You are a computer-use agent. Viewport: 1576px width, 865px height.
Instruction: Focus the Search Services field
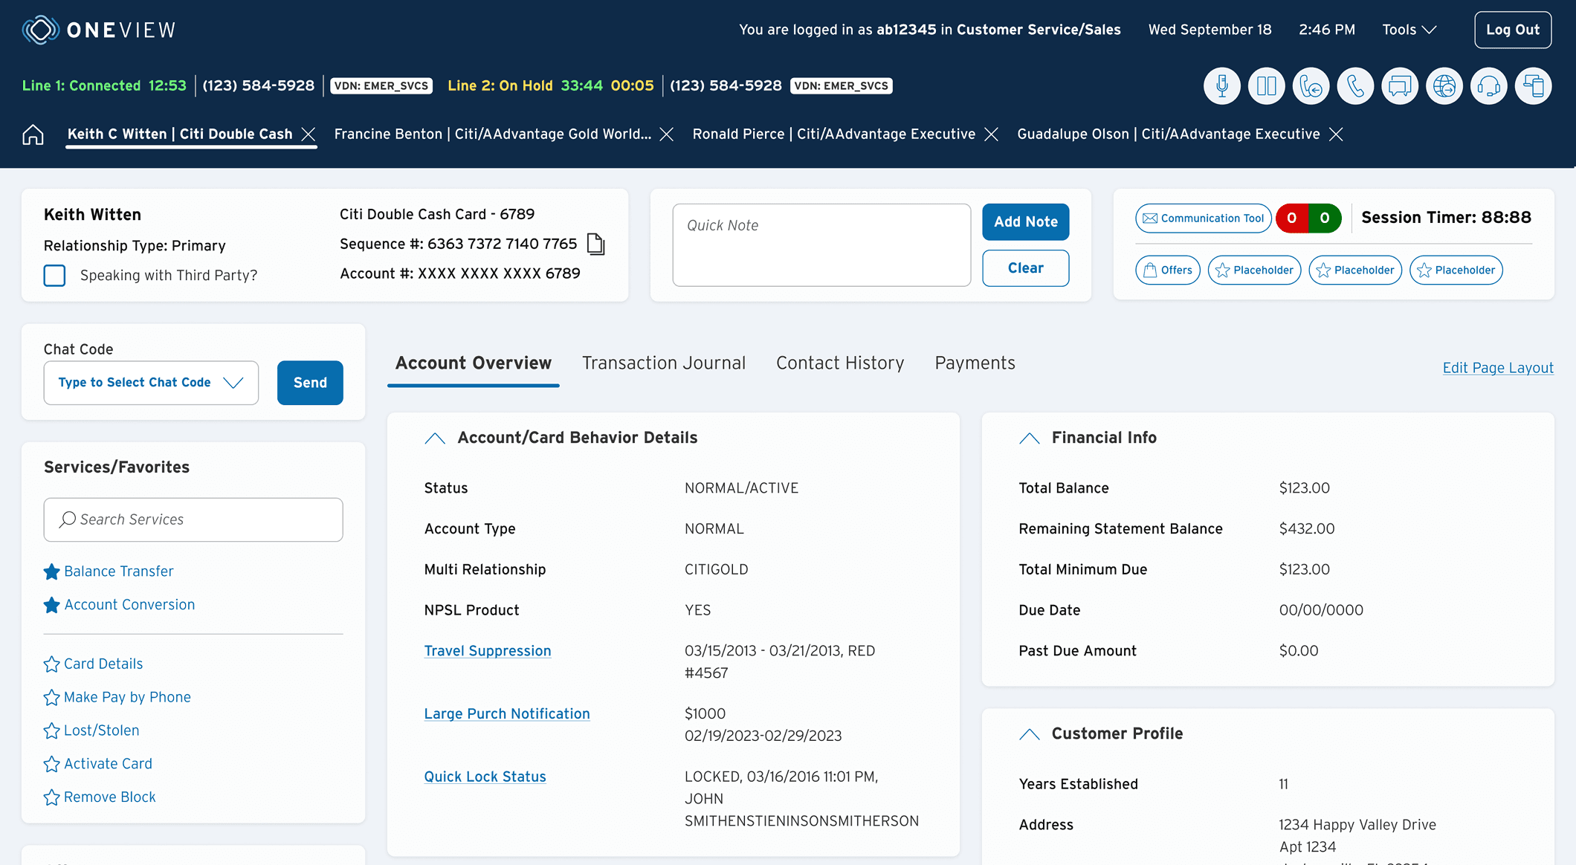(x=193, y=520)
